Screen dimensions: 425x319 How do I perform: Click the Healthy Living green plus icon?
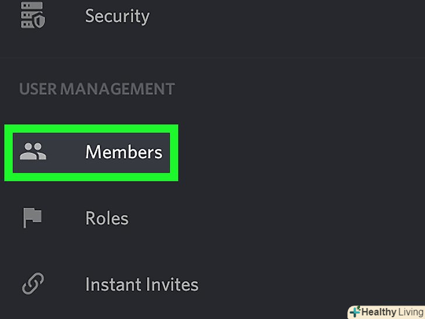tap(354, 312)
